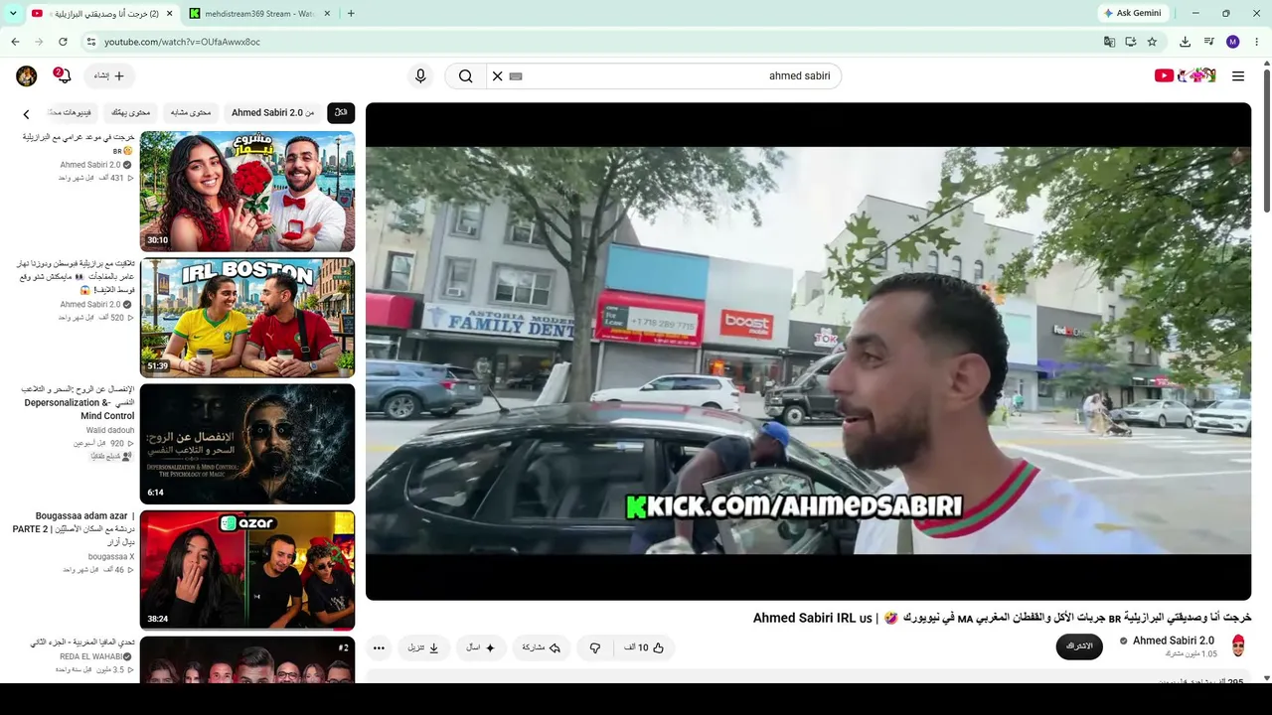
Task: Select the 'من Ahmed Sabiri 2.0' chip
Action: 272,112
